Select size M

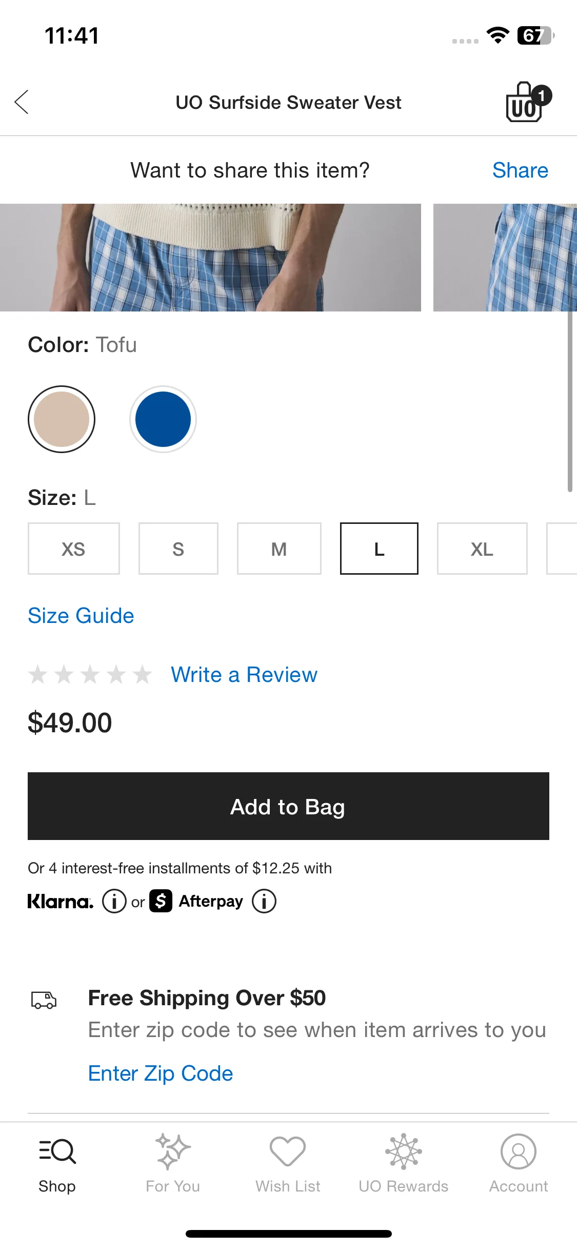[x=279, y=549]
